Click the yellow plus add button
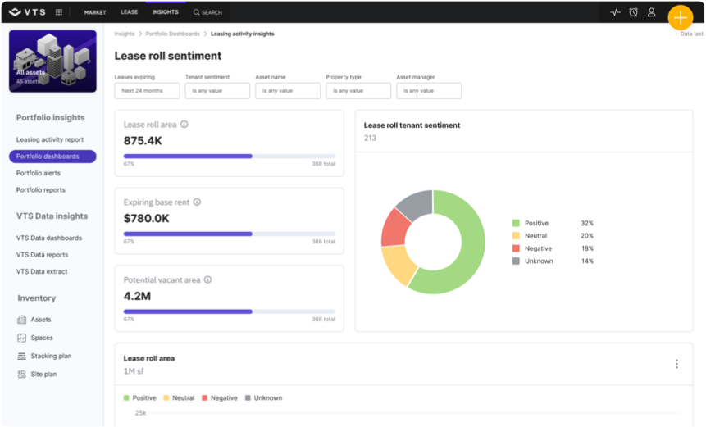 pos(680,17)
